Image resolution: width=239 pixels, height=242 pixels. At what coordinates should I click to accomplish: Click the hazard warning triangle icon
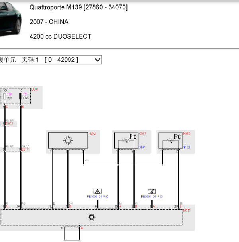coord(98,191)
